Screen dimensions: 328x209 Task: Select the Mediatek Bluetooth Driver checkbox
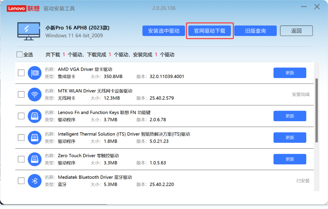pyautogui.click(x=21, y=181)
